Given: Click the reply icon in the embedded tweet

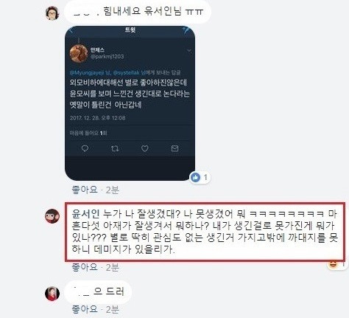Looking at the screenshot, I should (85, 148).
